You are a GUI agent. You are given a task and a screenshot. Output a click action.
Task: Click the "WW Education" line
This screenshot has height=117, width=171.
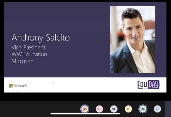point(29,54)
